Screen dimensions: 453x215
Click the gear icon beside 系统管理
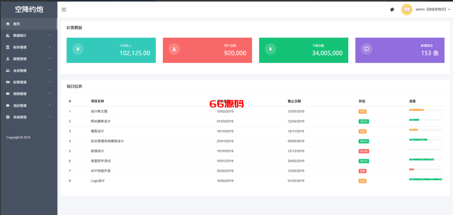[x=8, y=117]
